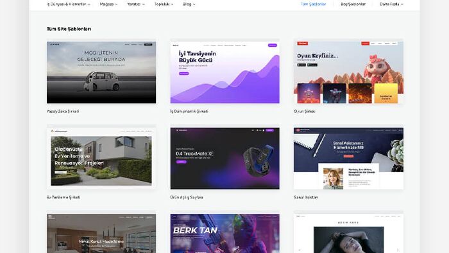Image resolution: width=449 pixels, height=253 pixels.
Task: Switch to Boş Şablonlar tab
Action: tap(353, 4)
